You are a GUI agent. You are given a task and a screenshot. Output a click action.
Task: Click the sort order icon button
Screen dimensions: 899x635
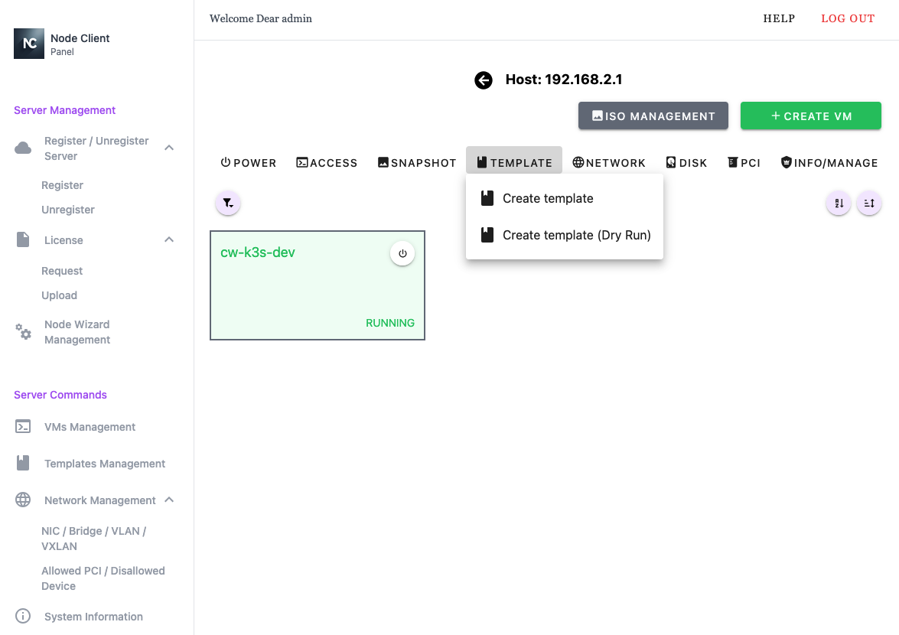[x=869, y=203]
